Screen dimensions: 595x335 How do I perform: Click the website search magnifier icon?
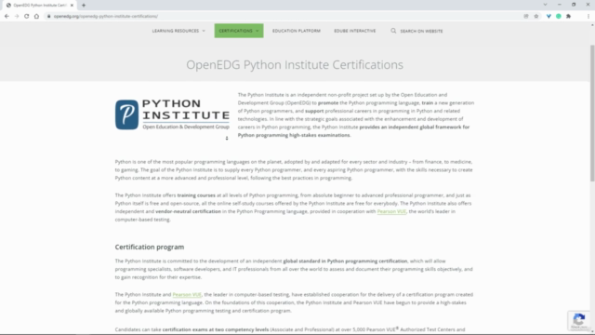393,31
